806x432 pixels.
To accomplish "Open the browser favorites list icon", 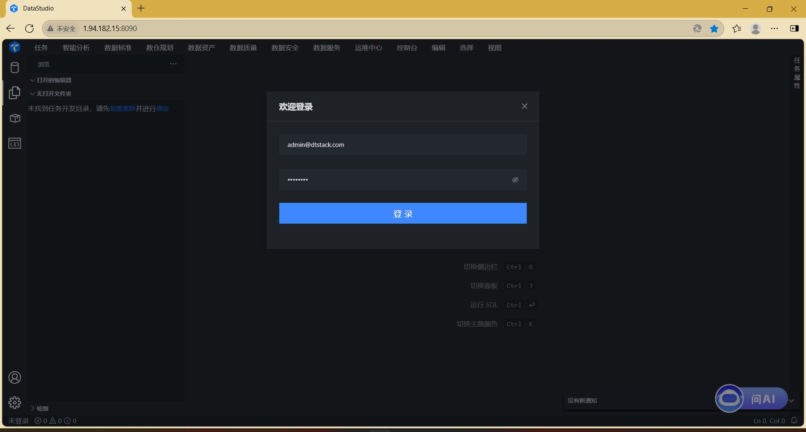I will 737,29.
